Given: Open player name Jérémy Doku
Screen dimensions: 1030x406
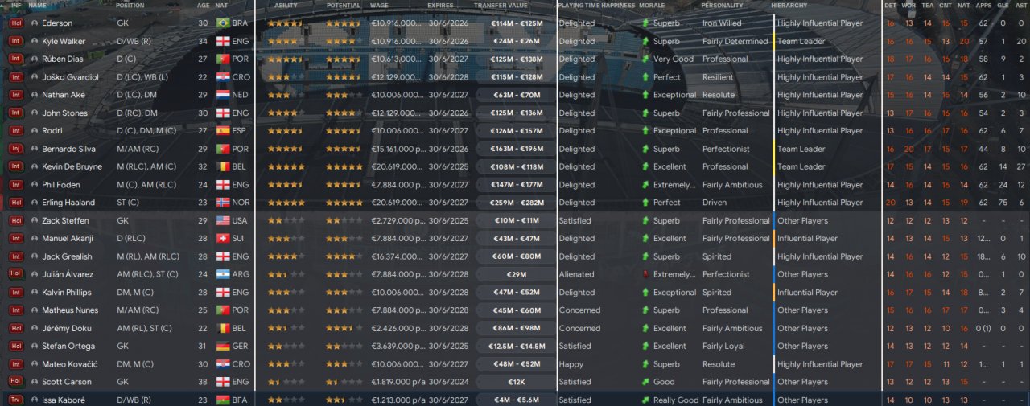Looking at the screenshot, I should [x=65, y=328].
